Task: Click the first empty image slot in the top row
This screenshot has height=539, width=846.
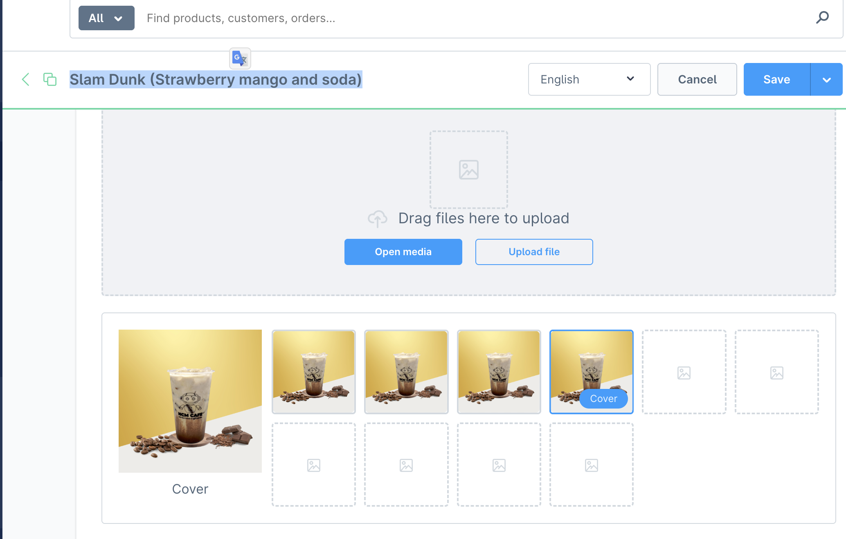Action: coord(684,372)
